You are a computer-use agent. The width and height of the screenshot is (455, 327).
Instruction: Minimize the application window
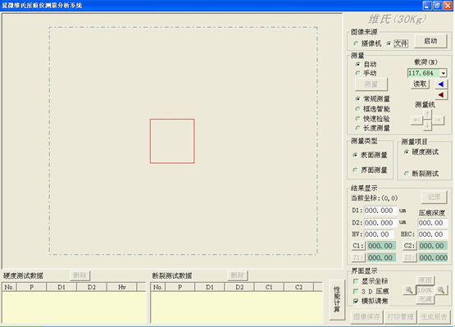click(x=427, y=6)
